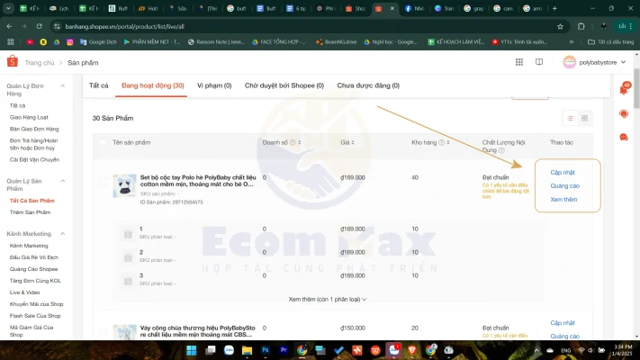Expand Xem thêm (còn 1 phân loại)

[328, 299]
